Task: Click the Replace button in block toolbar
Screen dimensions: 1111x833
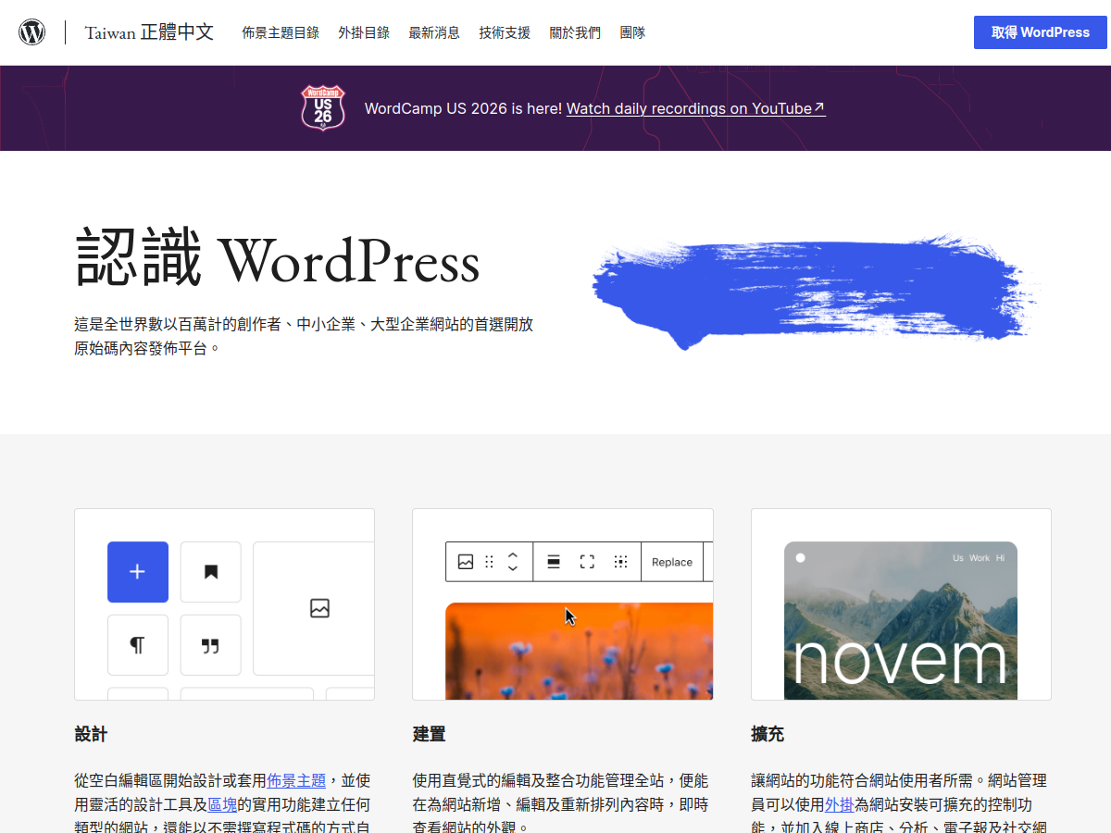Action: click(x=672, y=562)
